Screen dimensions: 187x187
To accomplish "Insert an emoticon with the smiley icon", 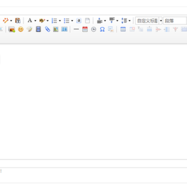I will tap(21, 29).
